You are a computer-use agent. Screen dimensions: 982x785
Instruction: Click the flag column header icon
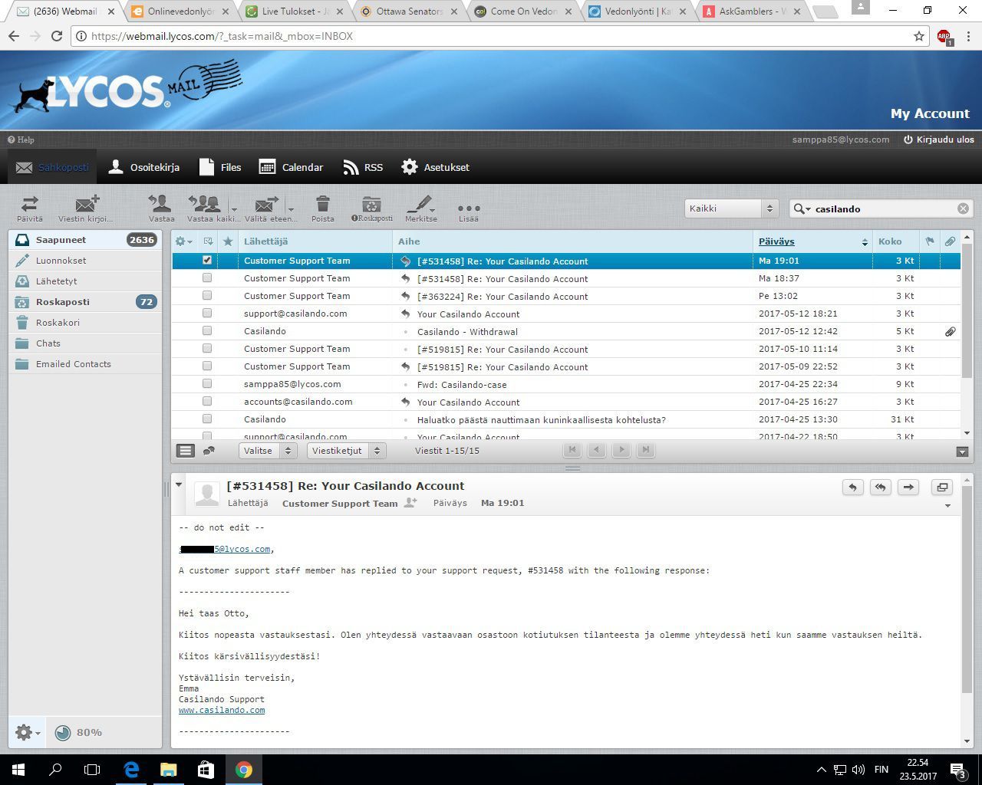[930, 241]
